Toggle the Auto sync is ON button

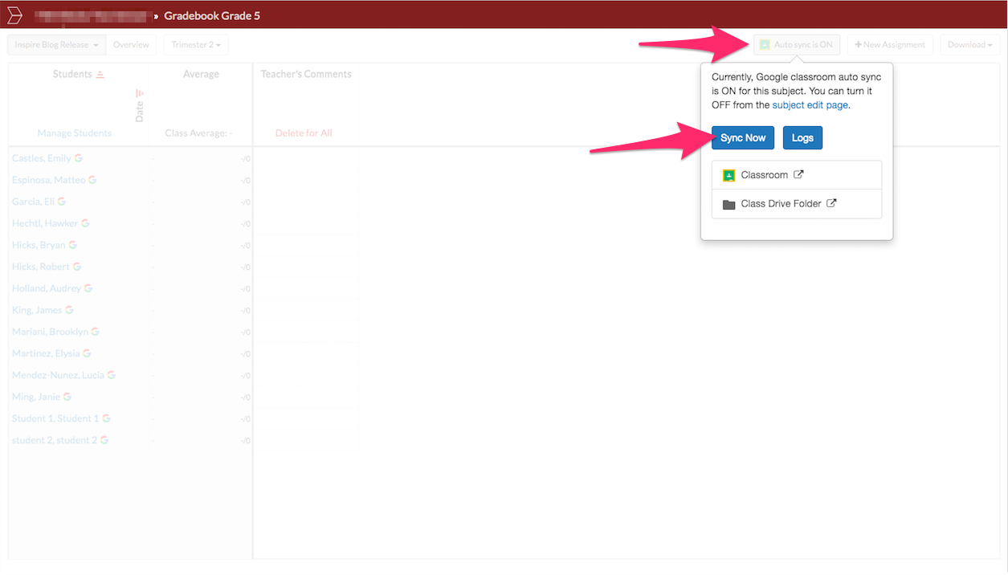(x=797, y=45)
